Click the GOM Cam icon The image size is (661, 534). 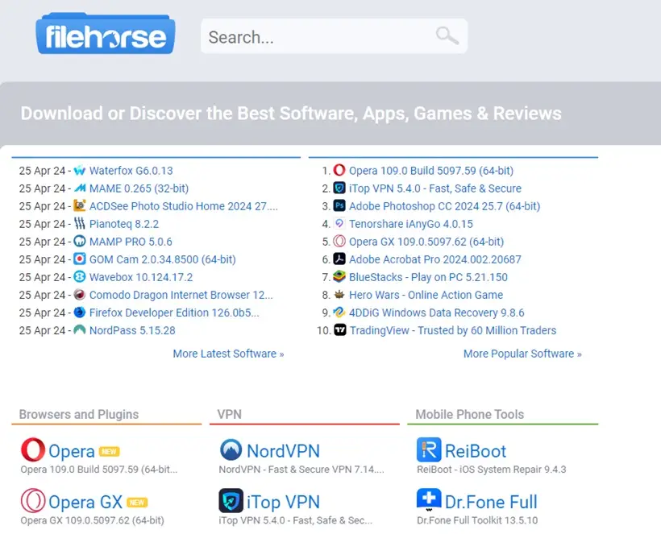(80, 259)
